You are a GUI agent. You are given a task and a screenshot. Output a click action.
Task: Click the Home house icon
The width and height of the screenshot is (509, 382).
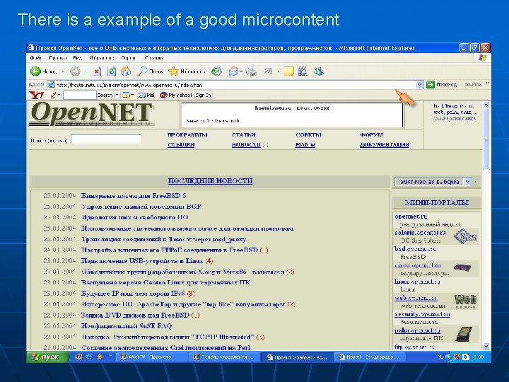coord(126,71)
